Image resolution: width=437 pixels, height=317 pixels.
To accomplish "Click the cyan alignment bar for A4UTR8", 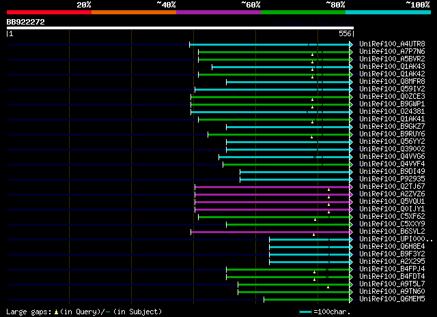I will tap(269, 44).
